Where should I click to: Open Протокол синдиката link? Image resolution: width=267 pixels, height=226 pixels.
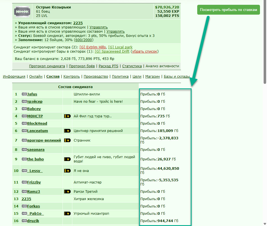point(47,66)
